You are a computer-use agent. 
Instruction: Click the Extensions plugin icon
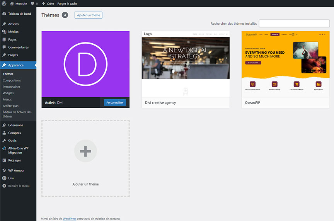tap(4, 125)
